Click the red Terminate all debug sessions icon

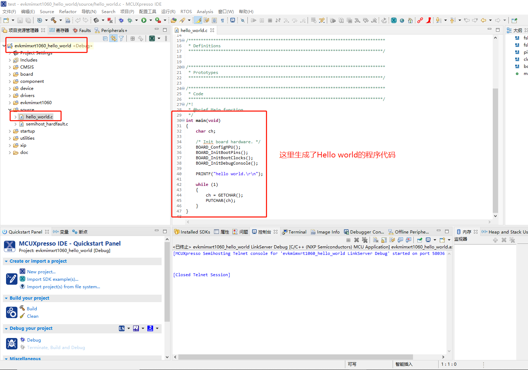(110, 20)
